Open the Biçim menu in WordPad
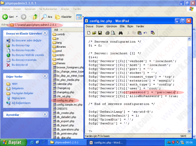The image size is (196, 146). pyautogui.click(x=130, y=26)
